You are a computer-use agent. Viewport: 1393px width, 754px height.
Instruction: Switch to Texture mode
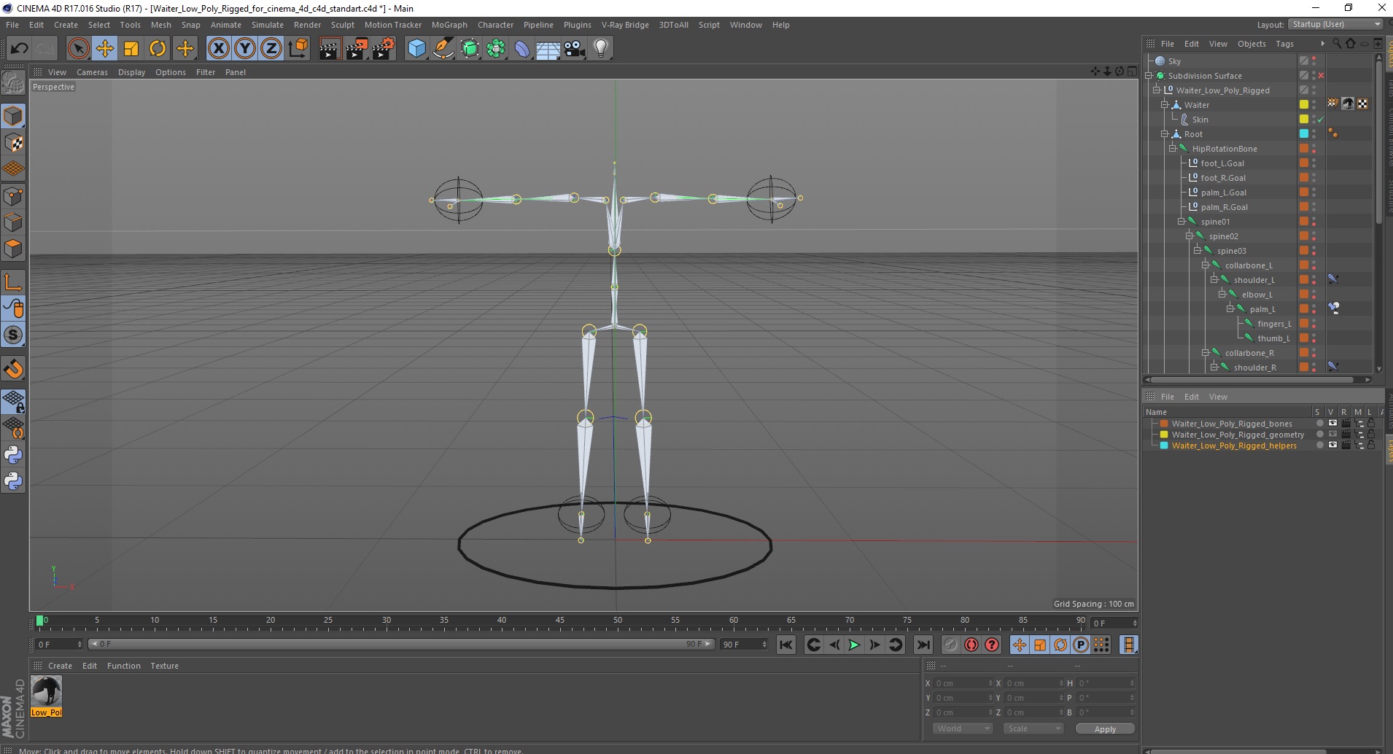[x=13, y=143]
